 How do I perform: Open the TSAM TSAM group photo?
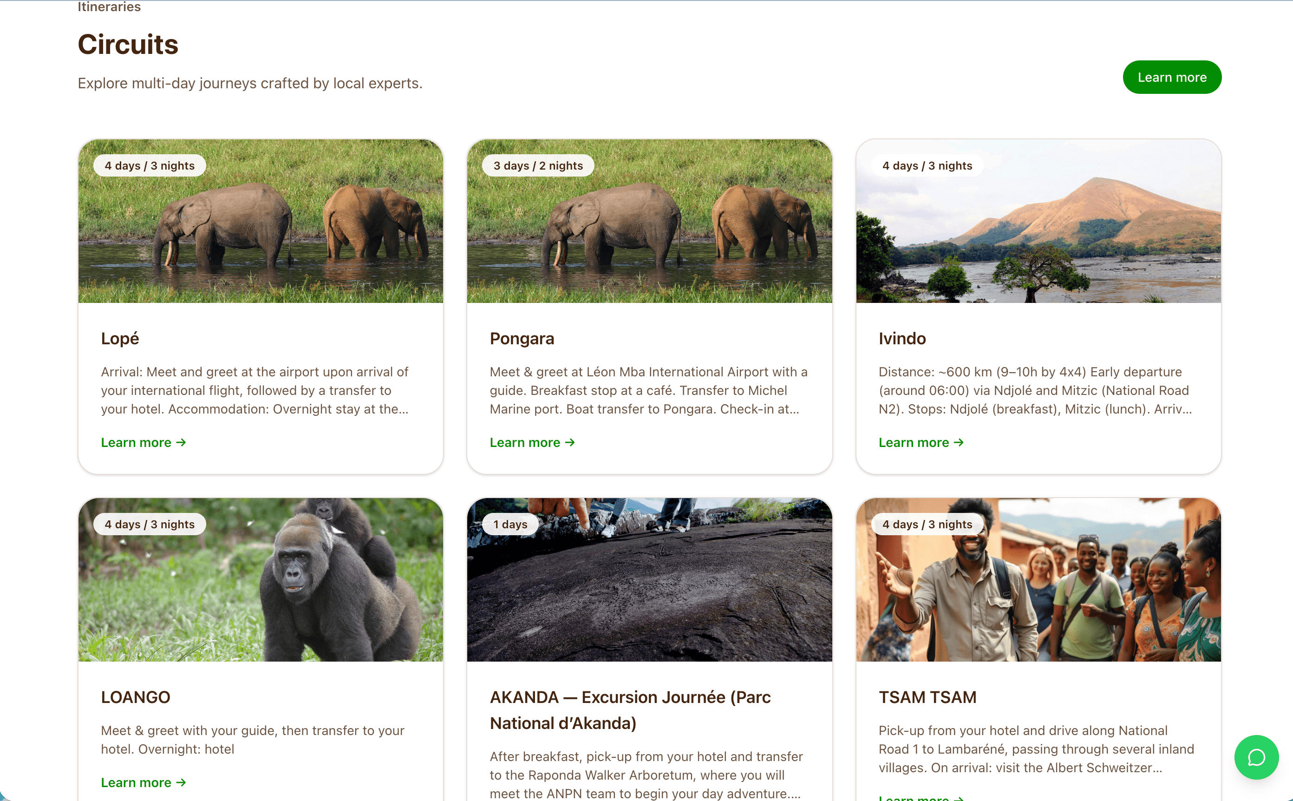pyautogui.click(x=1038, y=579)
